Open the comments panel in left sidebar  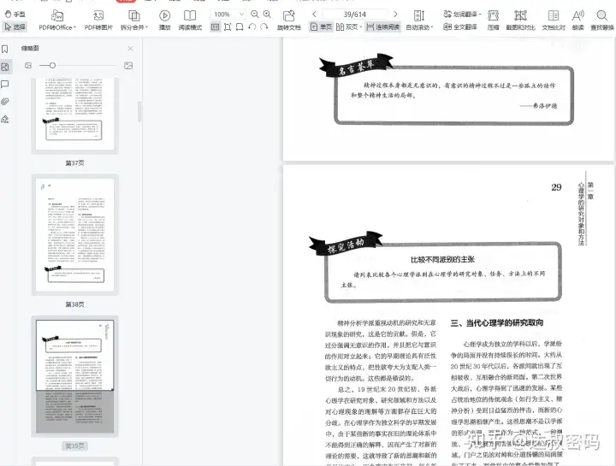click(5, 84)
